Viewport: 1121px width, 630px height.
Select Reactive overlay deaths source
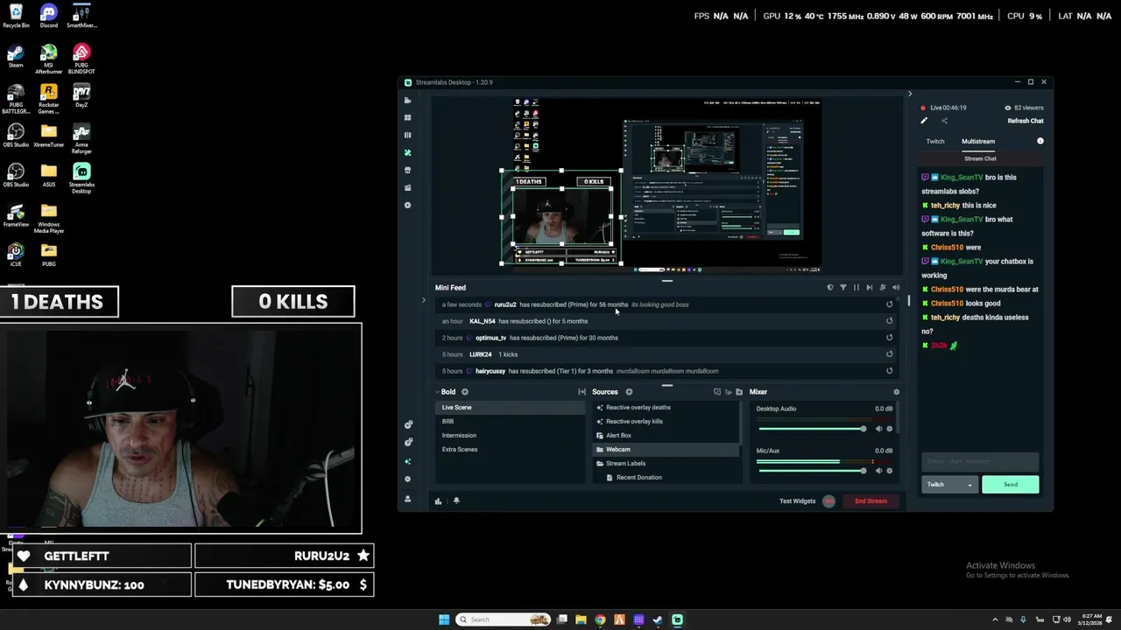(666, 408)
